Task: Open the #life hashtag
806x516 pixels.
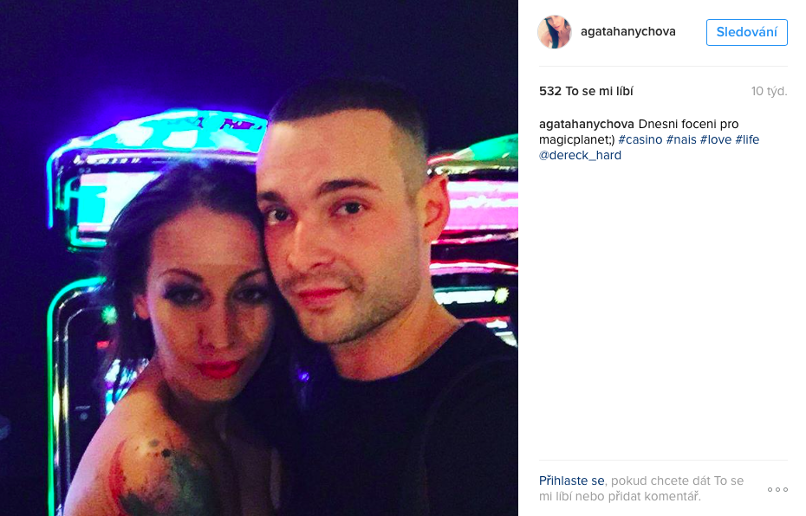Action: 747,139
